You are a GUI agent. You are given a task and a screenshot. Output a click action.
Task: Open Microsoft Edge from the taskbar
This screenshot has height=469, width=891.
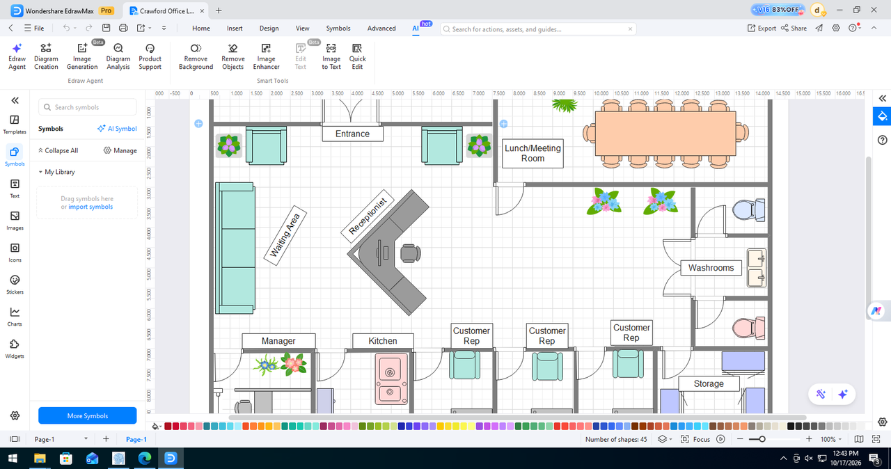tap(145, 459)
